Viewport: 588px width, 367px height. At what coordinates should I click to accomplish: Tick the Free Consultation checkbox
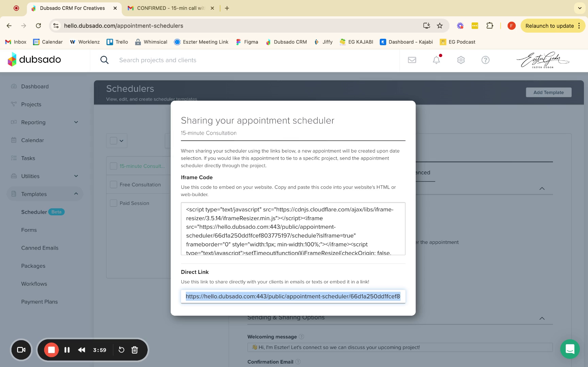pyautogui.click(x=114, y=185)
